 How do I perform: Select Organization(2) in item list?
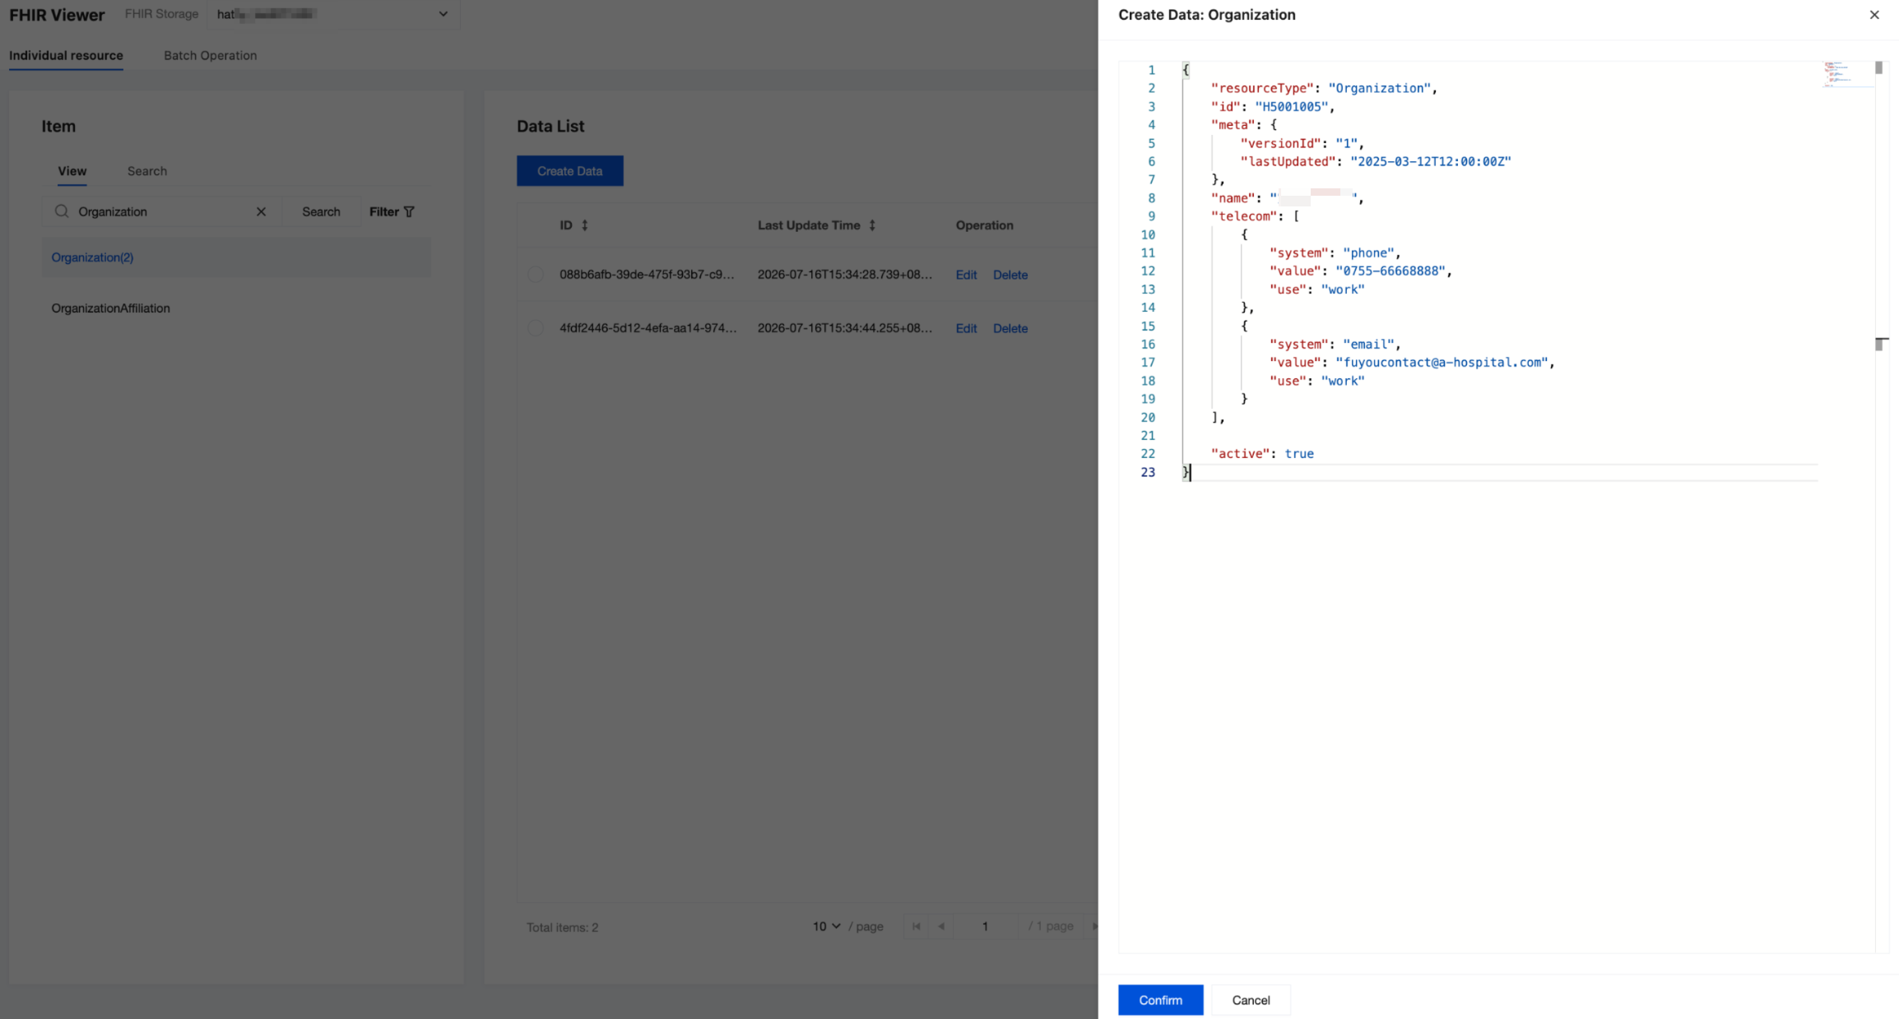(236, 257)
